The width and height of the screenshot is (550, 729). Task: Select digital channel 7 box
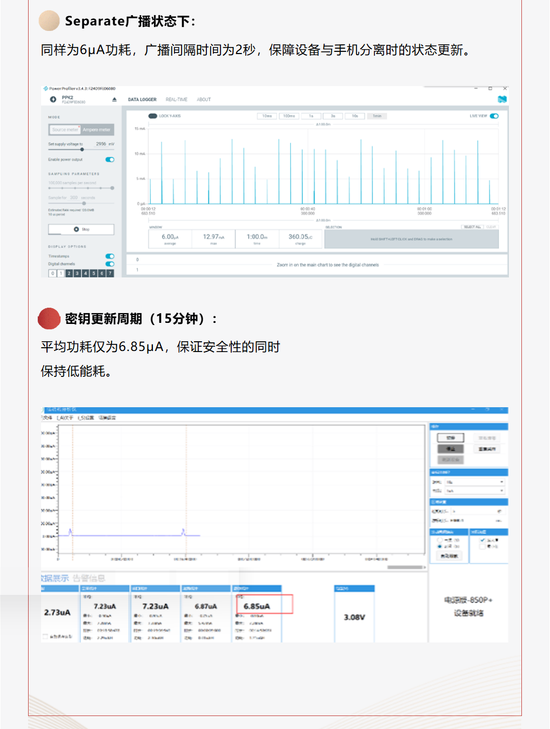click(x=110, y=274)
